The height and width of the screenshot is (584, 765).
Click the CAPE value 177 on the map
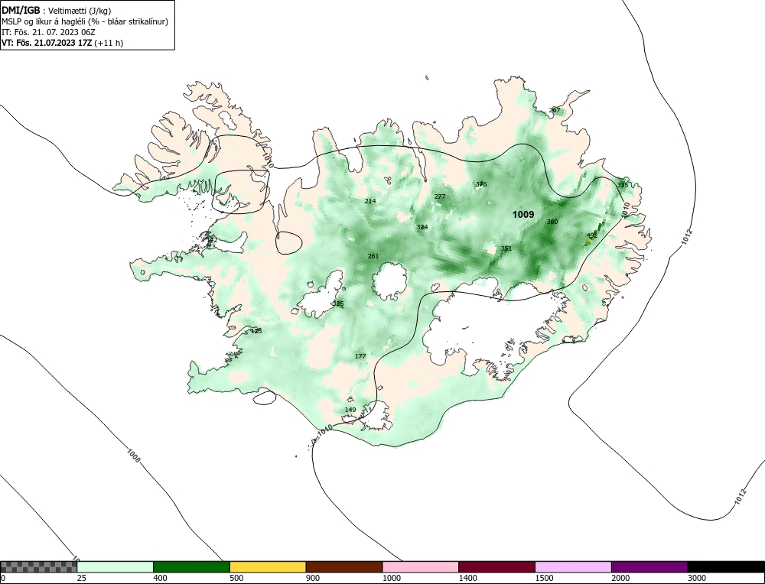(x=360, y=356)
